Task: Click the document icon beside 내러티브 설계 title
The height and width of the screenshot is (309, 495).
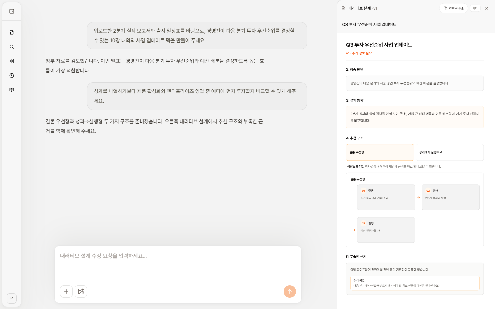Action: (343, 8)
